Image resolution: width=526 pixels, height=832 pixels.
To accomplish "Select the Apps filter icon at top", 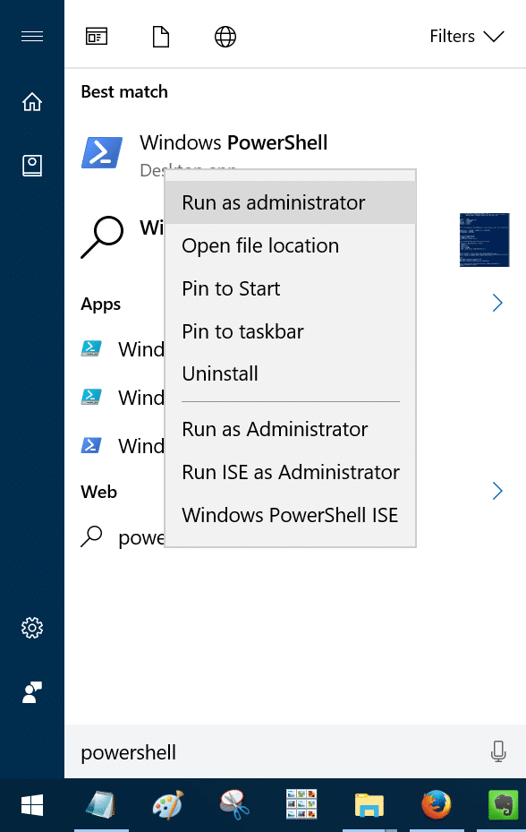I will coord(97,36).
